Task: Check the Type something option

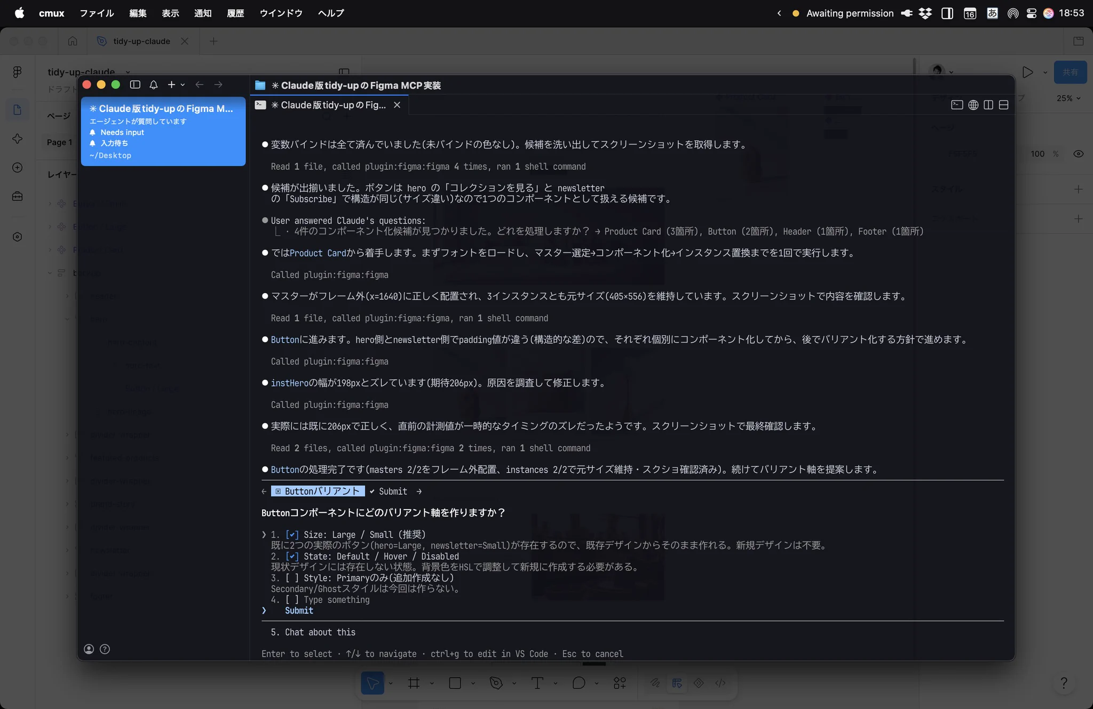Action: [x=292, y=600]
